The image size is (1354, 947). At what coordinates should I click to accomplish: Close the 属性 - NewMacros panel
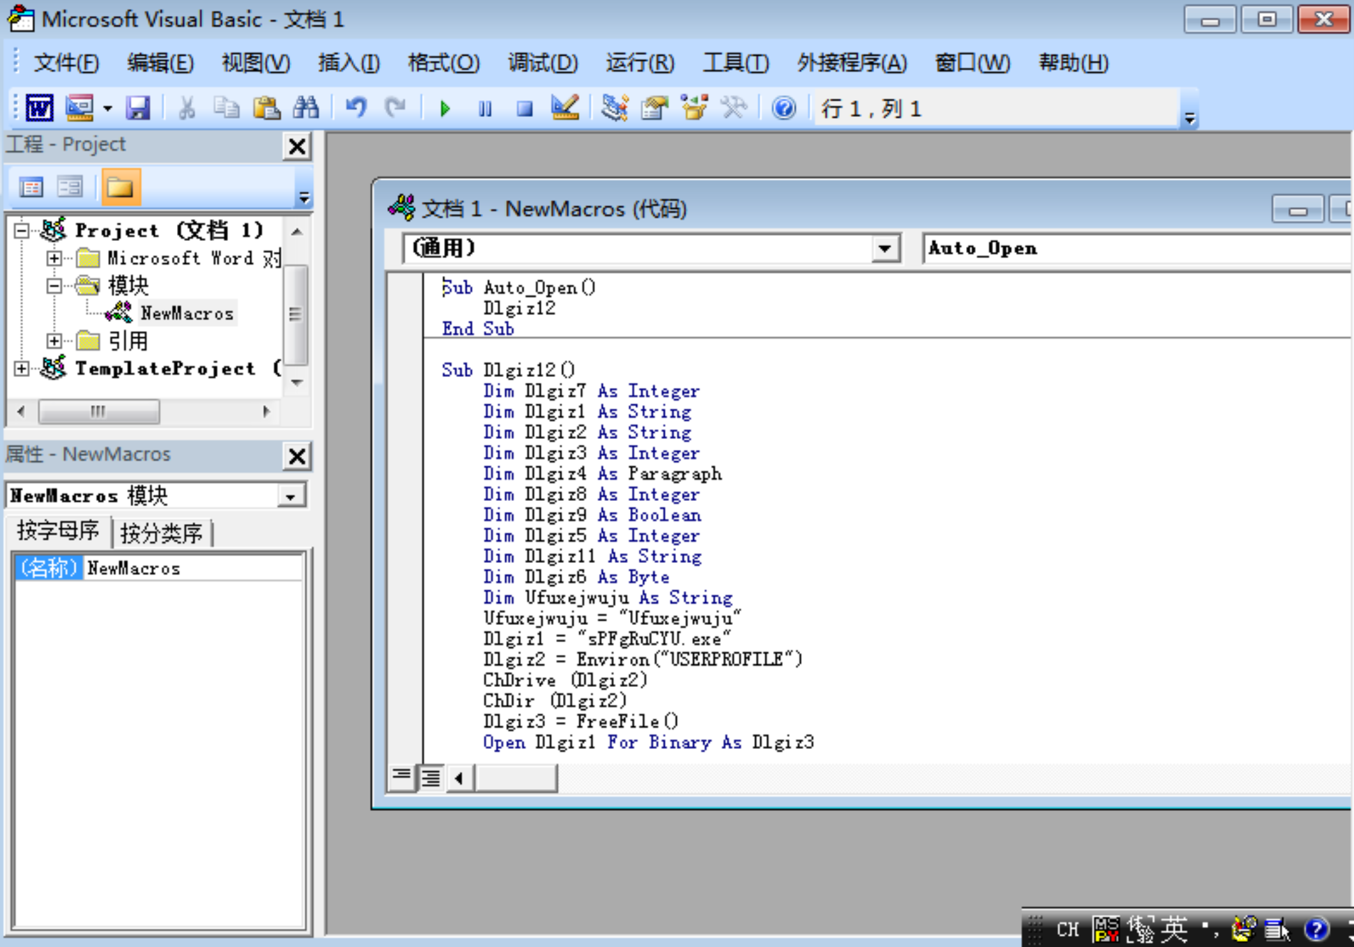[x=297, y=456]
